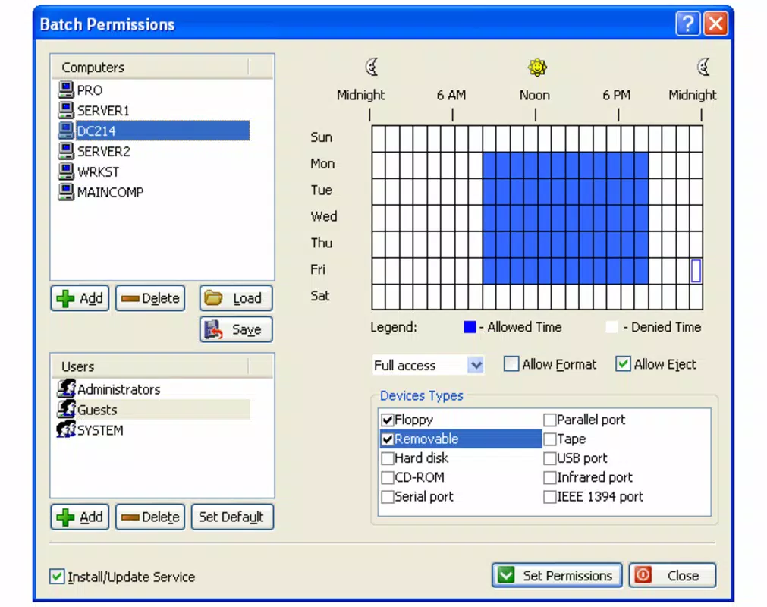Viewport: 767px width, 607px height.
Task: Click the Administrators group icon
Action: [66, 388]
